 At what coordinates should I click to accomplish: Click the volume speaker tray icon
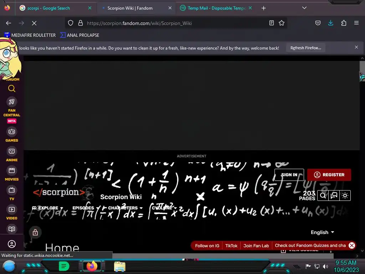pyautogui.click(x=325, y=266)
